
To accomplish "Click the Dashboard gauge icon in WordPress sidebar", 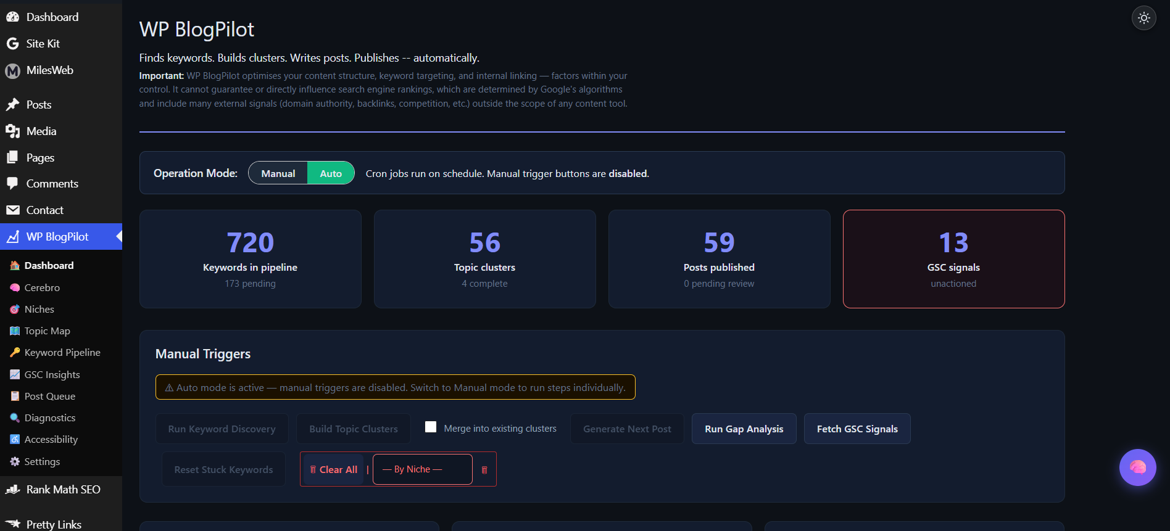I will (x=12, y=17).
